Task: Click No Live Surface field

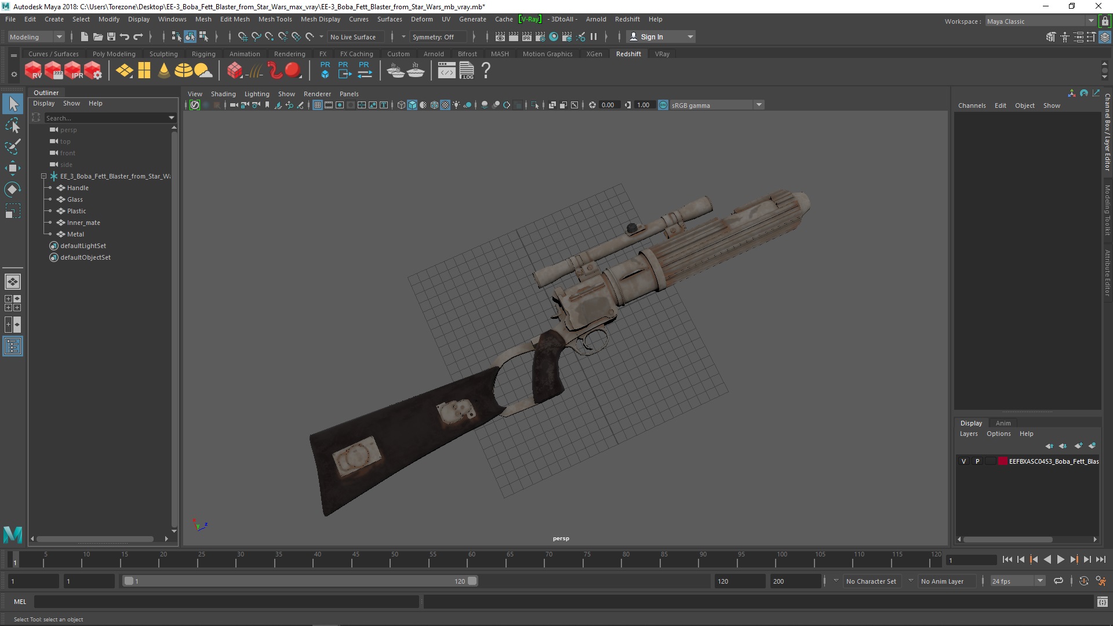Action: point(355,37)
